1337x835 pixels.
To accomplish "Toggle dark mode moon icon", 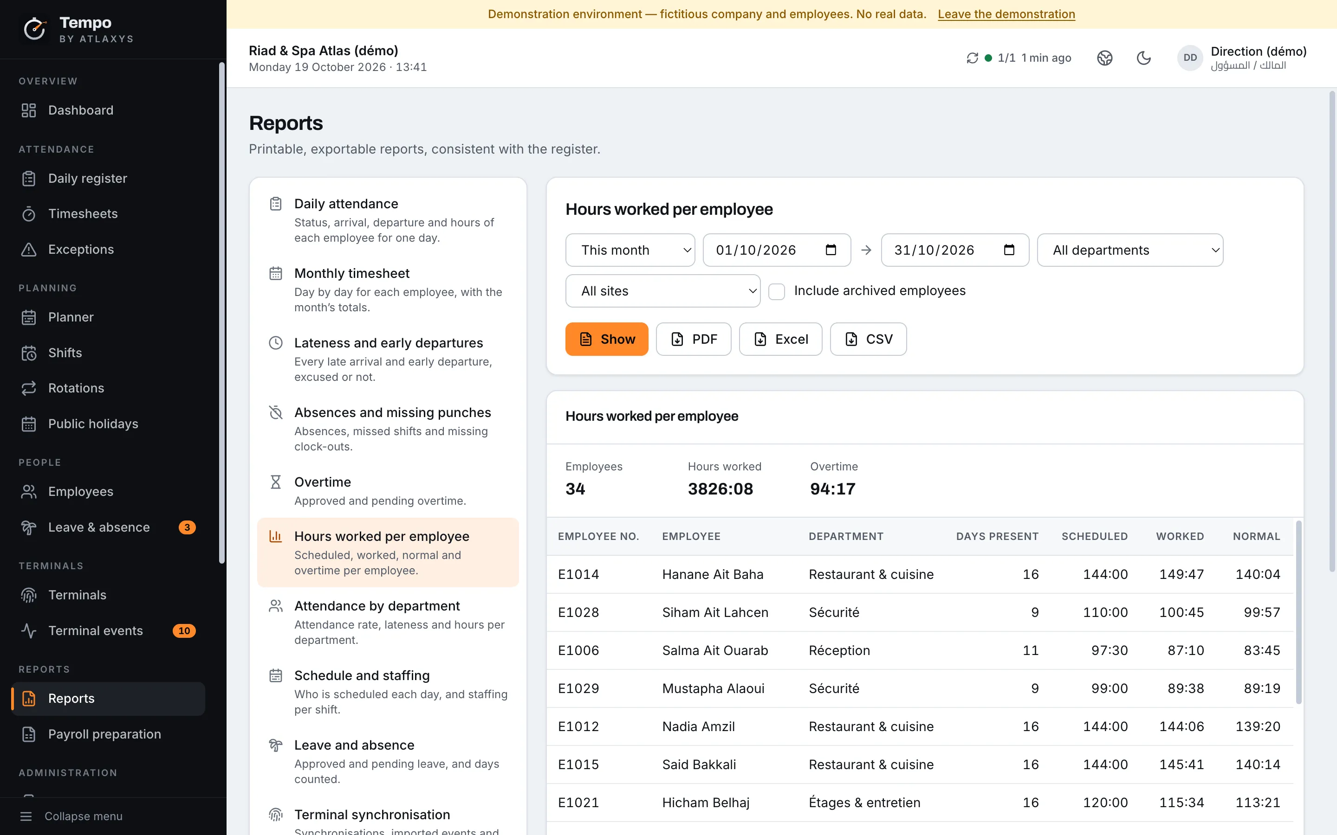I will tap(1143, 58).
